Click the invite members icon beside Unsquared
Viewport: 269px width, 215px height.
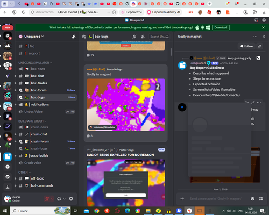click(x=74, y=37)
